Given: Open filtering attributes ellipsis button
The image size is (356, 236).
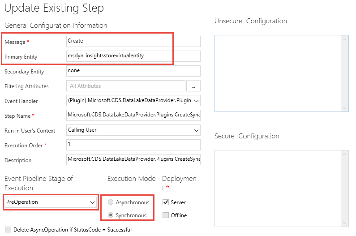Looking at the screenshot, I should [193, 86].
